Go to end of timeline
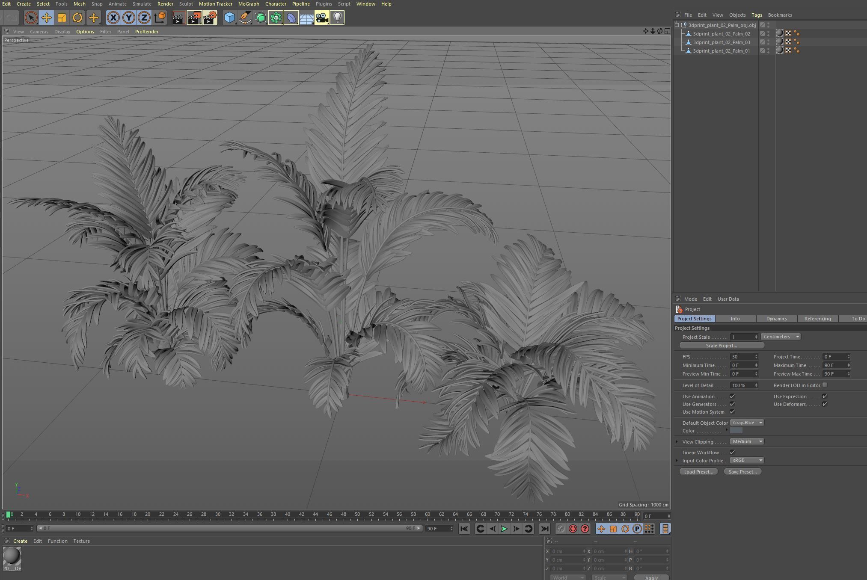867x580 pixels. point(544,529)
